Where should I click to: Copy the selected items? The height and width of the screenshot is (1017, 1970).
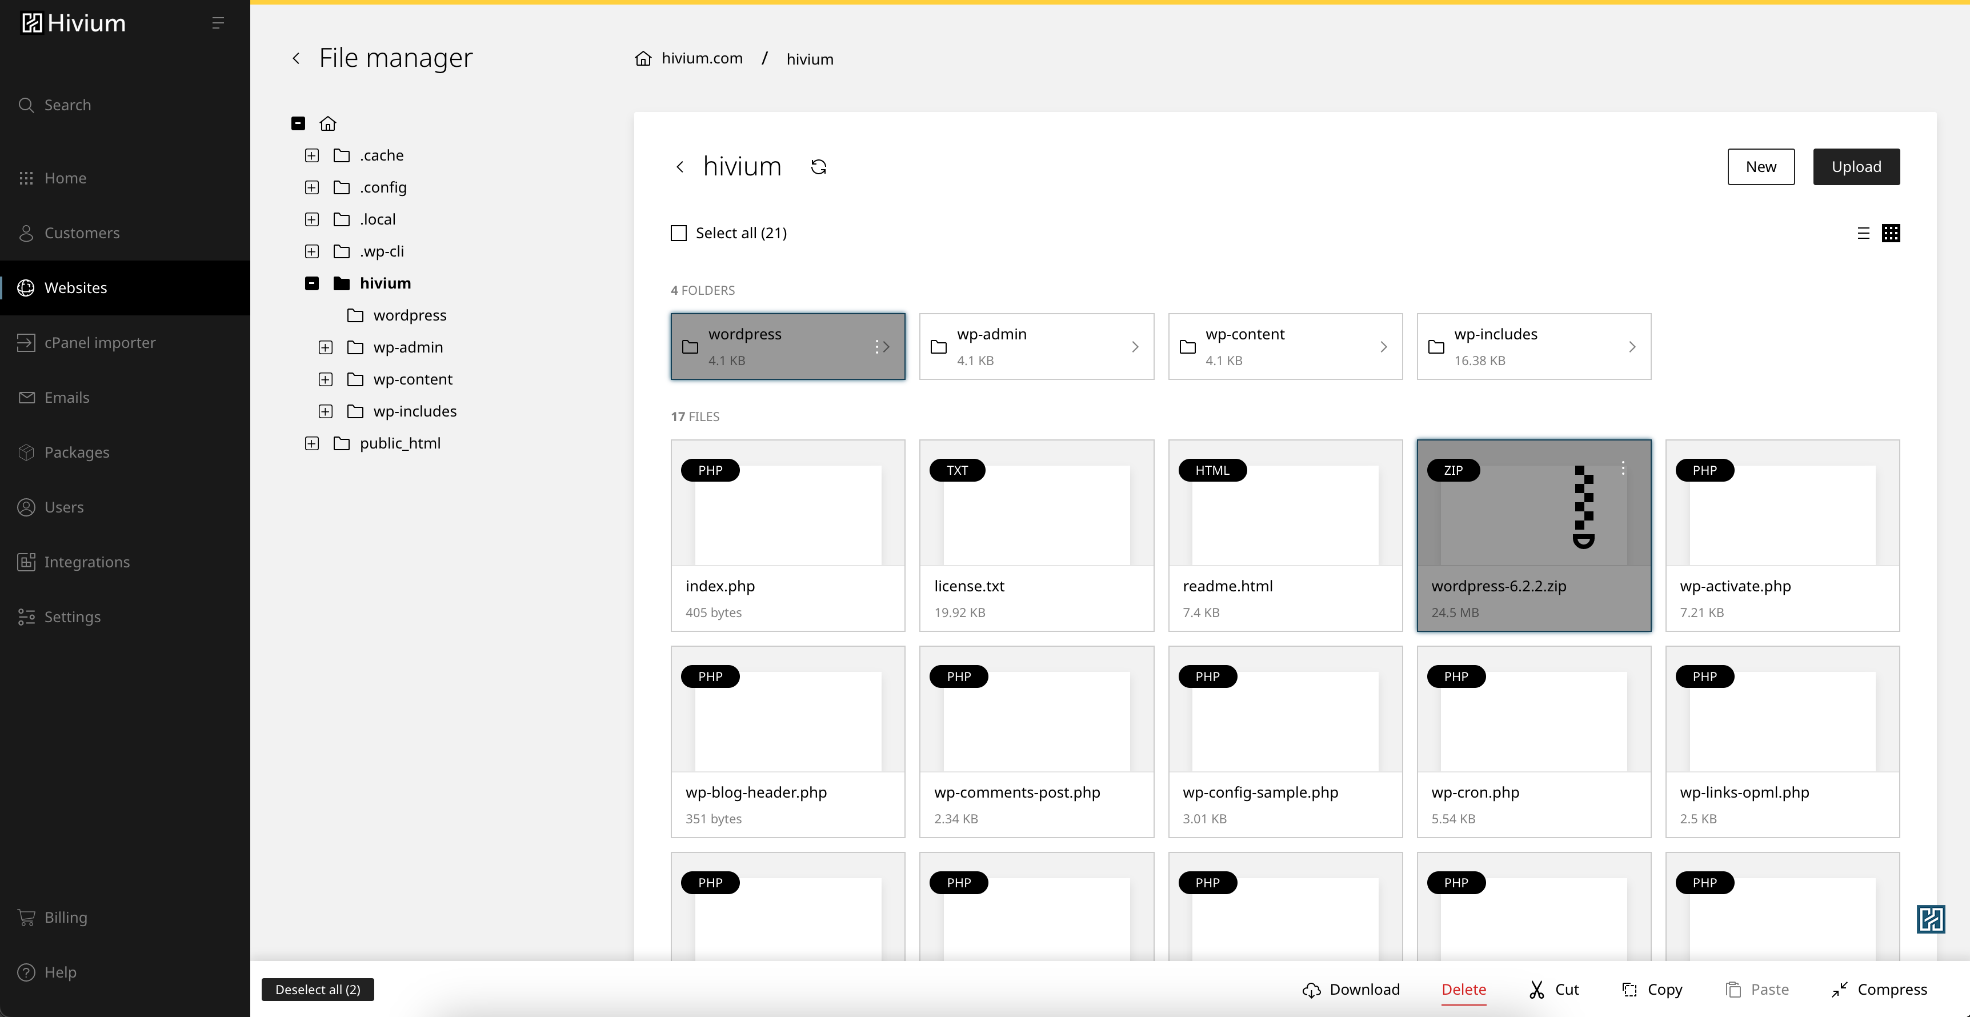point(1652,990)
